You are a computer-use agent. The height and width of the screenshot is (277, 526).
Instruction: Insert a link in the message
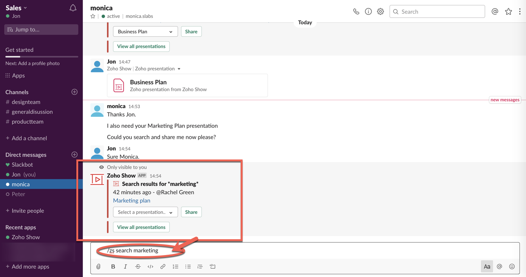click(x=163, y=266)
